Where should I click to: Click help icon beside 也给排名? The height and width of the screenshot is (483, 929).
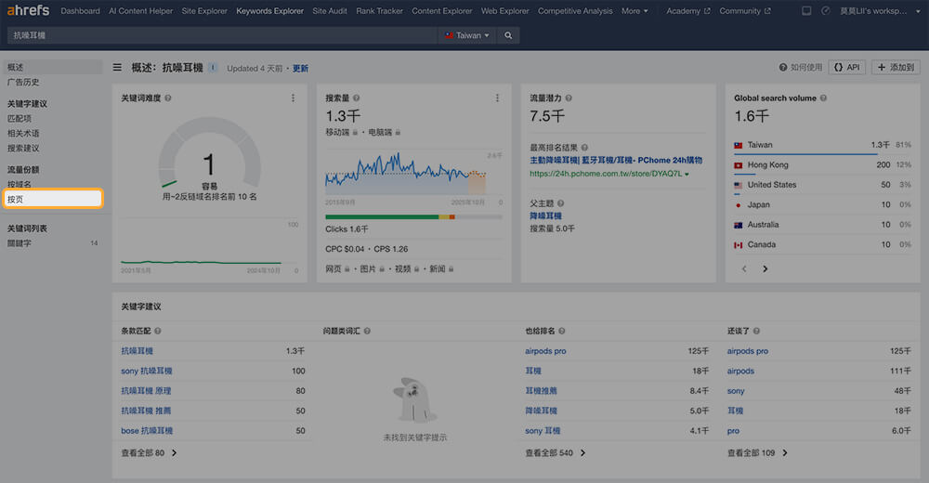click(562, 332)
